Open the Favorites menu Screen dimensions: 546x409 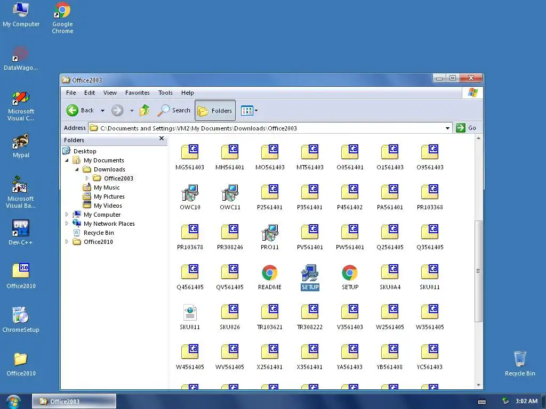(x=138, y=93)
